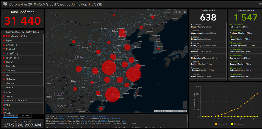Open the JHU CSSE link
The height and width of the screenshot is (129, 262).
(63, 116)
